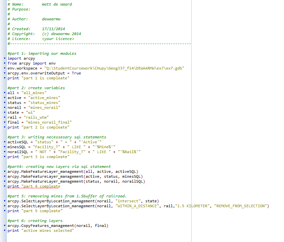Place cursor on "from arcpy import env" line
Image resolution: width=284 pixels, height=242 pixels.
[x=32, y=63]
